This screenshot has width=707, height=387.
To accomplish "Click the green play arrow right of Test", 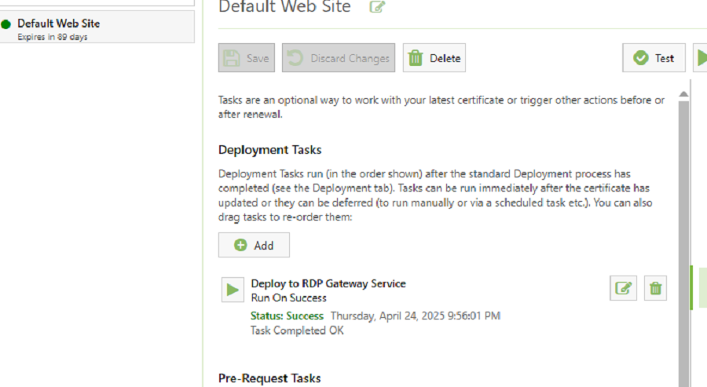I will tap(702, 57).
